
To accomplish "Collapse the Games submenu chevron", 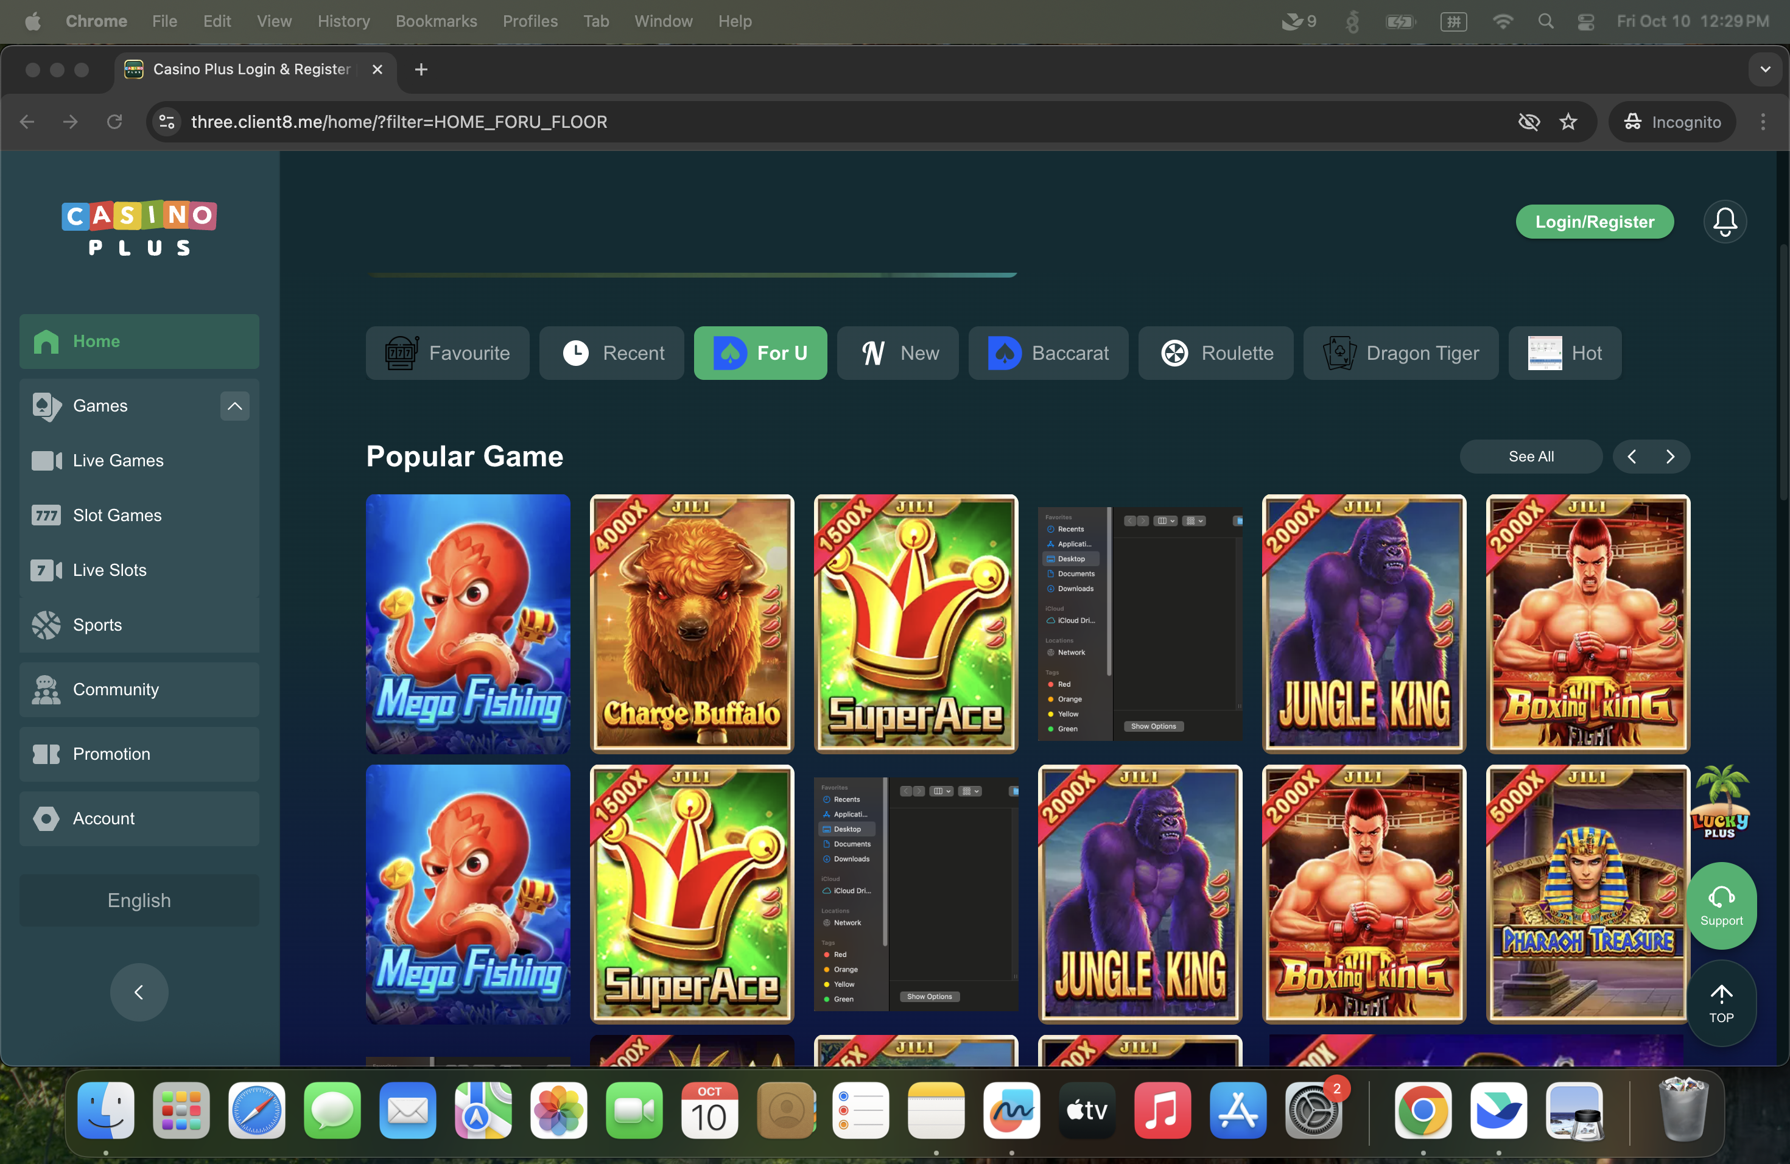I will point(234,406).
